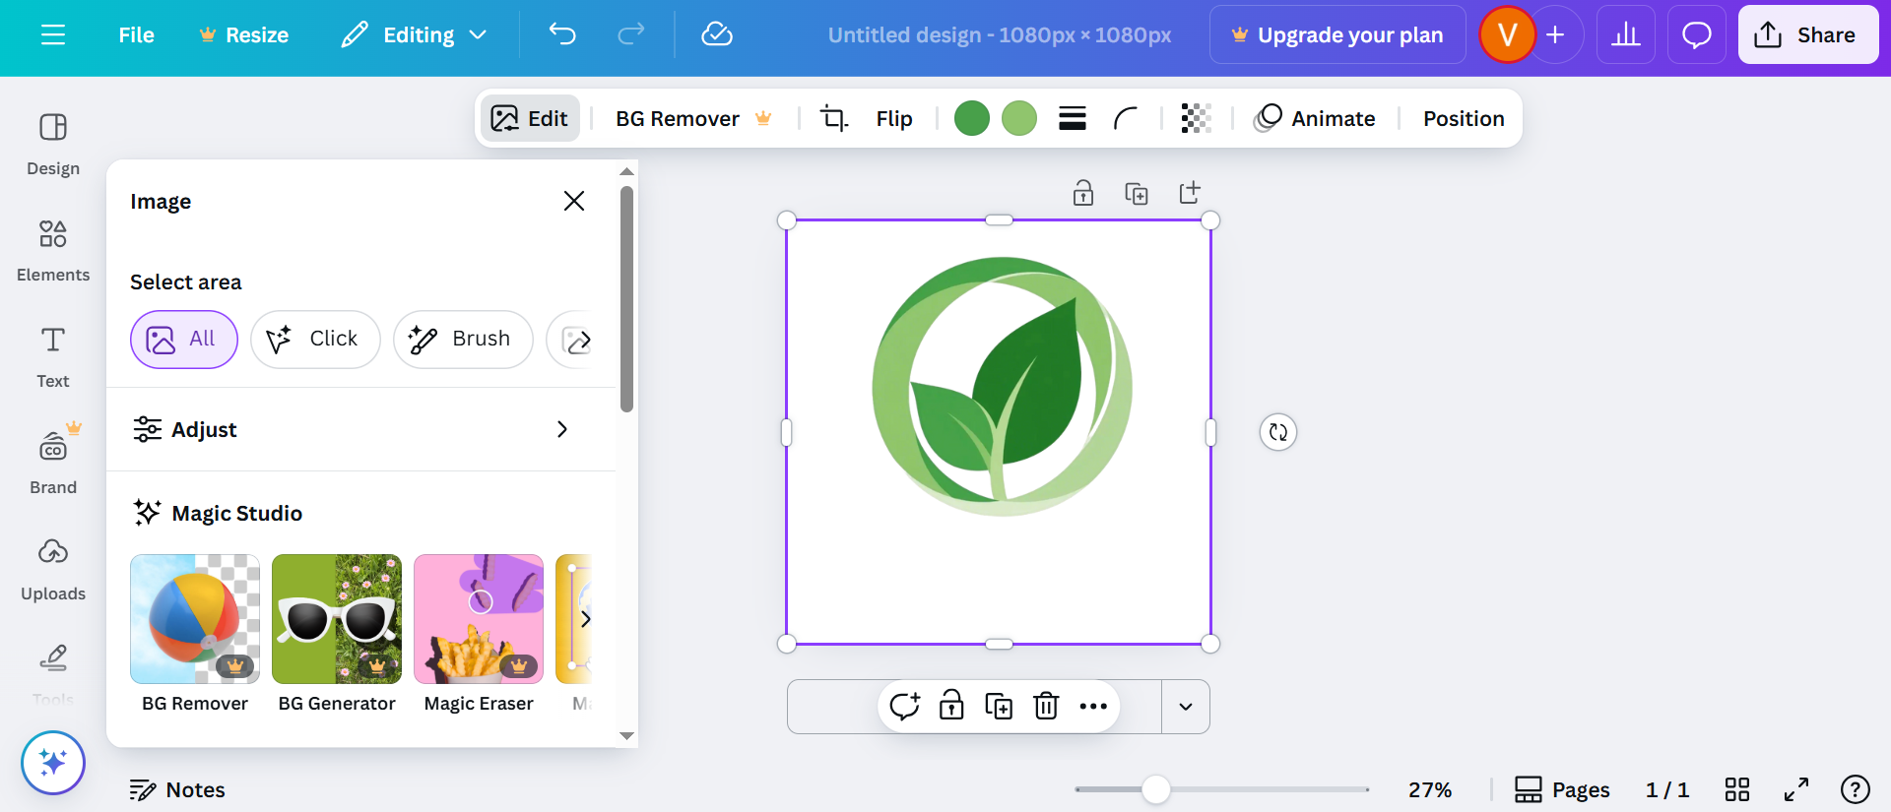Expand the dropdown arrow below the canvas
1891x812 pixels.
(x=1186, y=707)
